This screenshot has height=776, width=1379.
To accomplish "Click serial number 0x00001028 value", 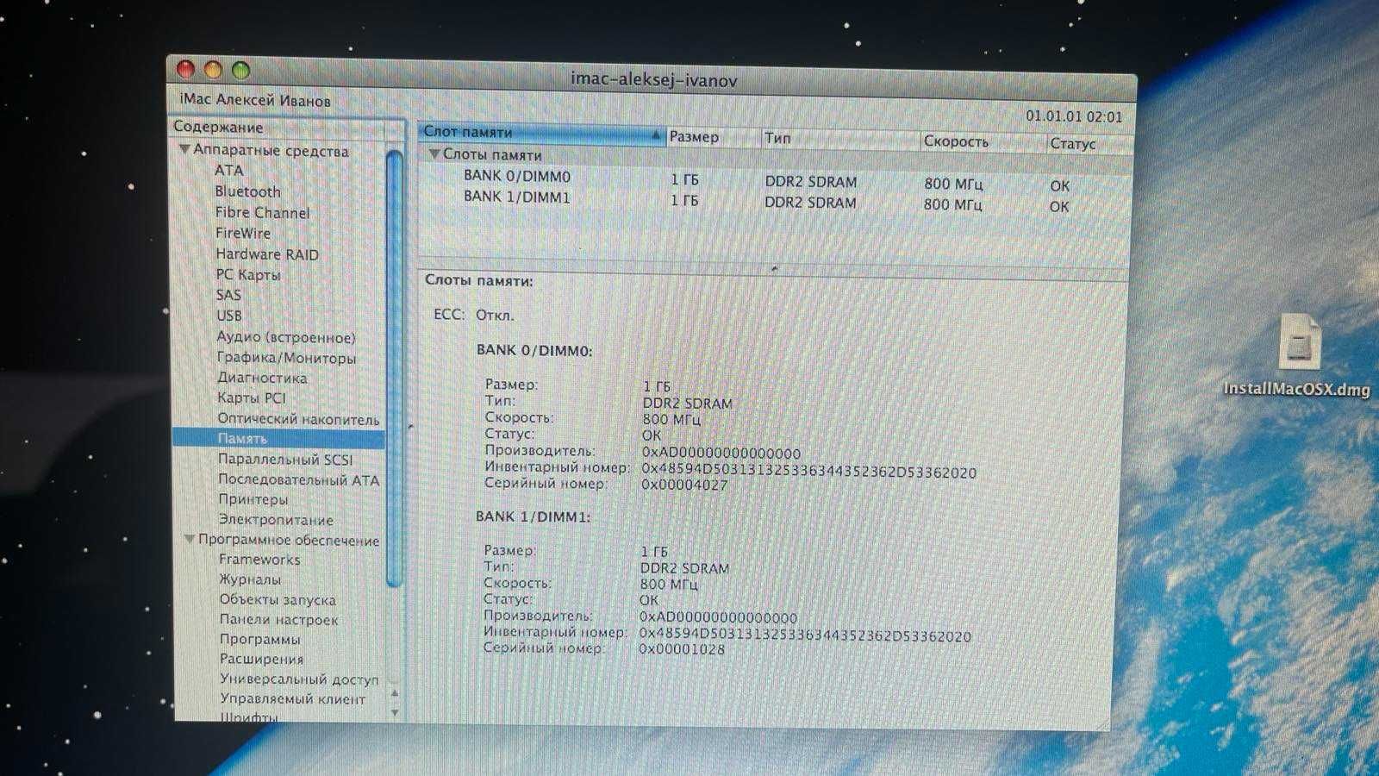I will [x=682, y=649].
